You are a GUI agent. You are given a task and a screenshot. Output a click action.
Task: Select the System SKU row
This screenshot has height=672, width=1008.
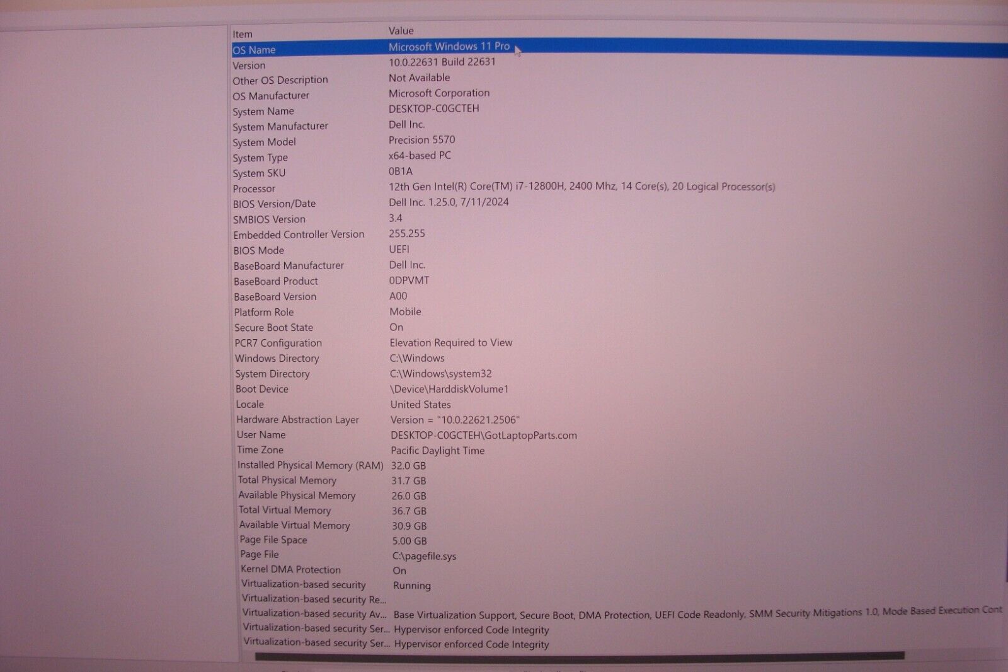click(x=619, y=172)
